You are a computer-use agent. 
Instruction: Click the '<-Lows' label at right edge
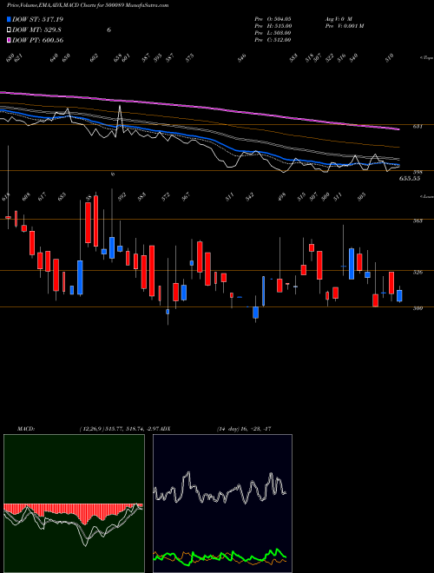[426, 196]
